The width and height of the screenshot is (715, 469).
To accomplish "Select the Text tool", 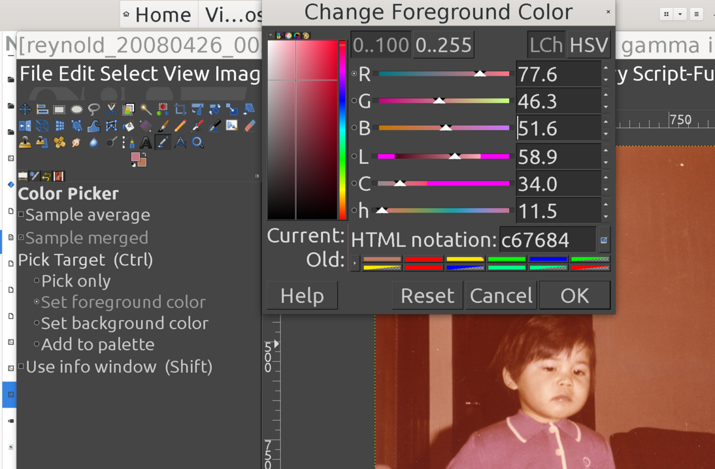I will tap(146, 142).
